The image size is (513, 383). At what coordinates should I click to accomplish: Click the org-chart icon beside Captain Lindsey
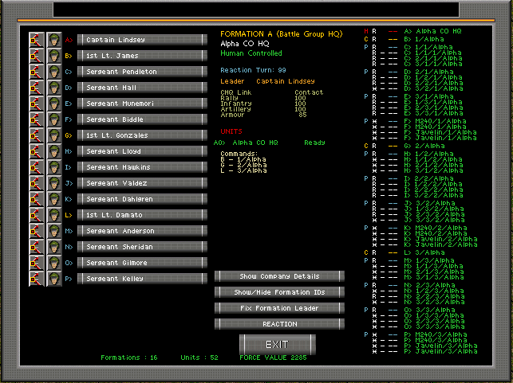[x=37, y=40]
